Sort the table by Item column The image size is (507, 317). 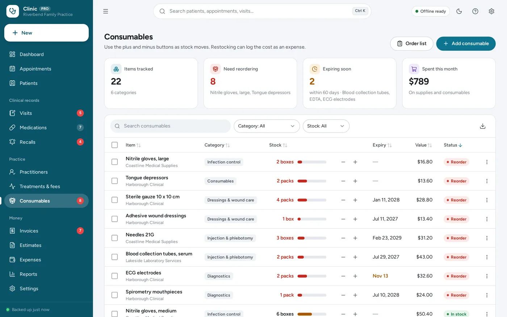click(133, 145)
